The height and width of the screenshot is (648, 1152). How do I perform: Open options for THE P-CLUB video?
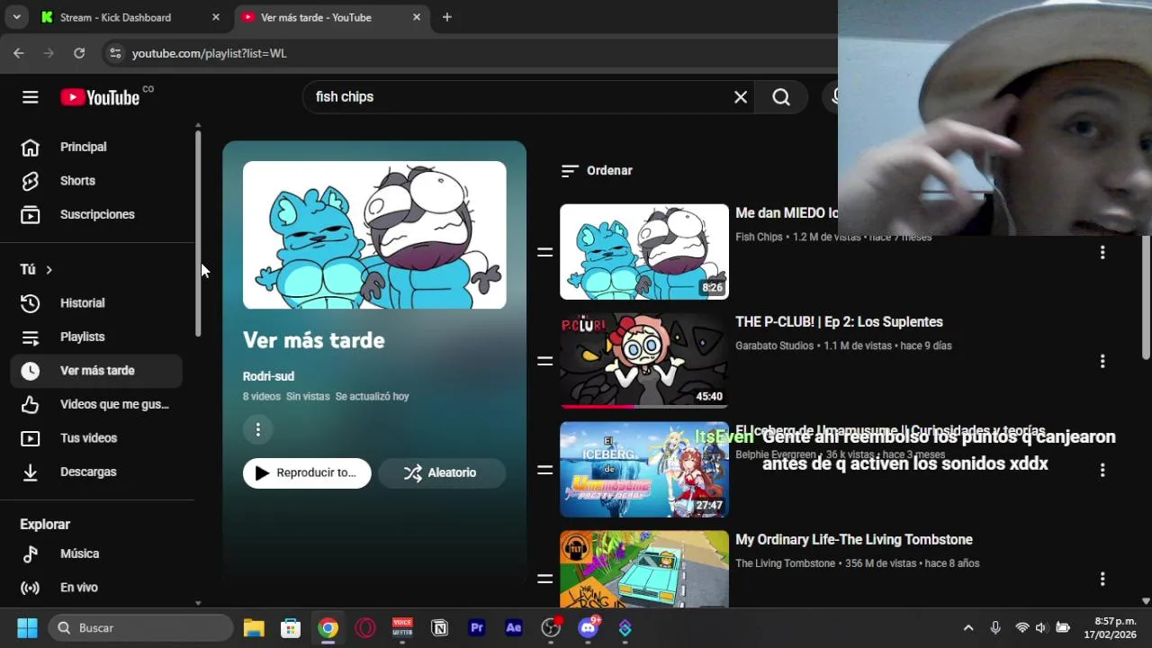(x=1102, y=362)
